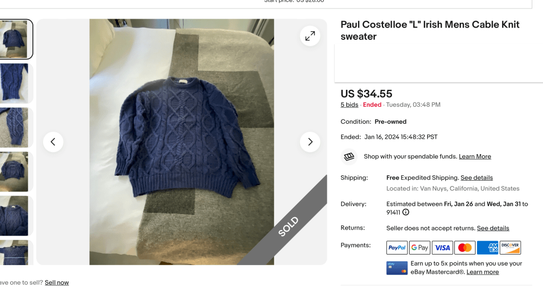Click delivery info circle icon next to 91411

pyautogui.click(x=405, y=212)
